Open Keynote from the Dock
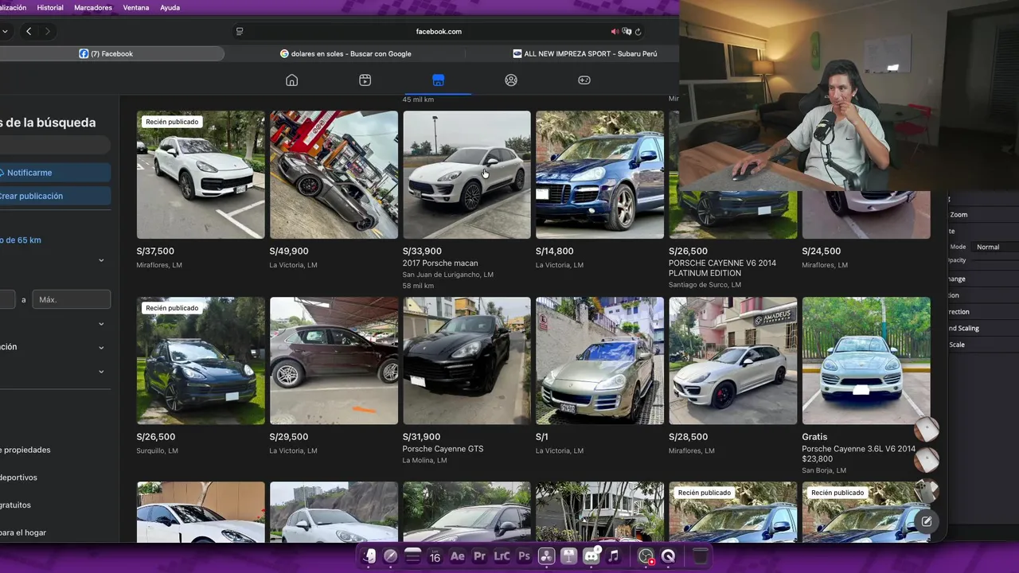The width and height of the screenshot is (1019, 573). (x=568, y=556)
